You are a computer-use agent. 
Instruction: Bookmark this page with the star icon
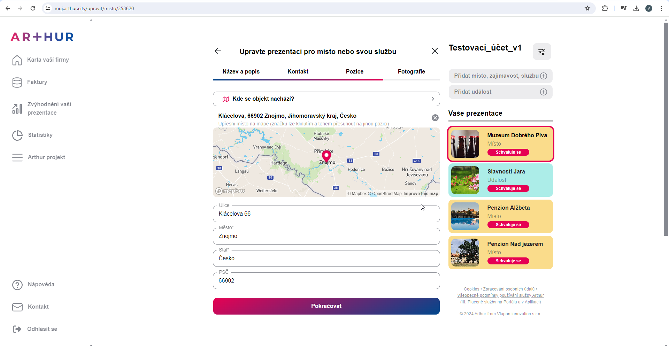pos(587,8)
